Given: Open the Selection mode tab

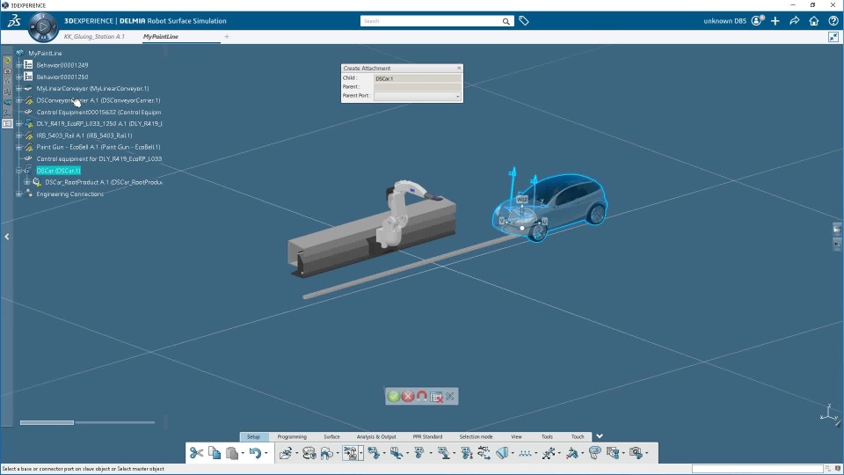Looking at the screenshot, I should coord(476,437).
